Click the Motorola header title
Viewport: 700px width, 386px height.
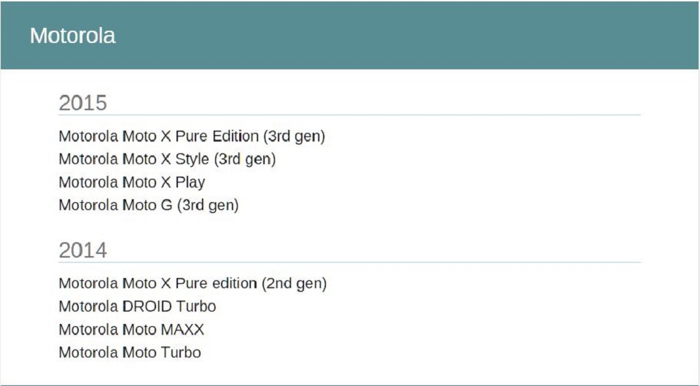(73, 35)
